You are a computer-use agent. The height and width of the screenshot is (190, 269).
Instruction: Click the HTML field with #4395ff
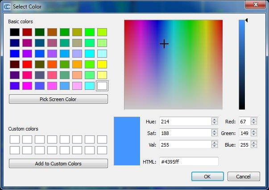click(x=189, y=162)
